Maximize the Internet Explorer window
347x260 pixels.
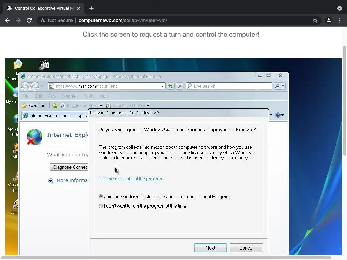tap(268, 75)
